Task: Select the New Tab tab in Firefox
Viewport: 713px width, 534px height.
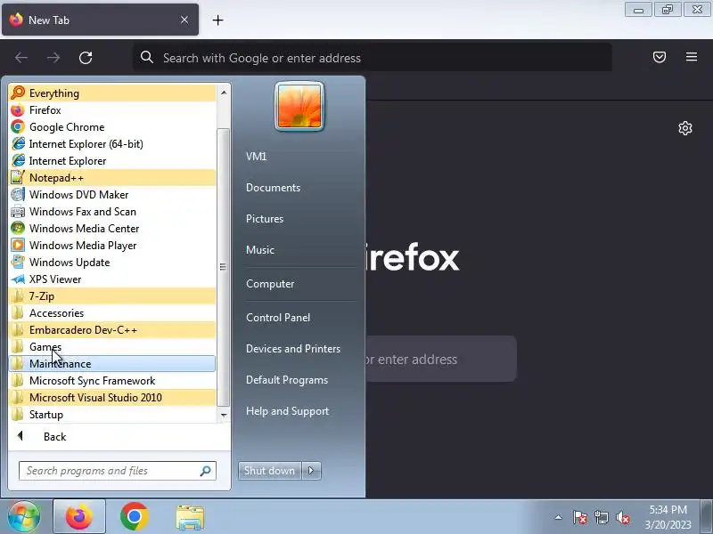Action: 100,20
